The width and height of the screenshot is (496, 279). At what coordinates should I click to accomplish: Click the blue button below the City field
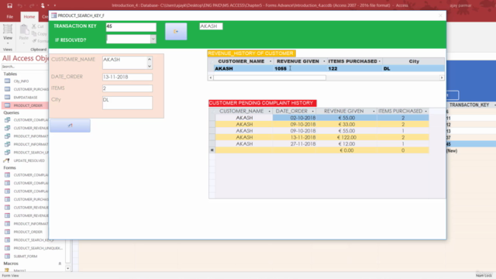pyautogui.click(x=70, y=126)
